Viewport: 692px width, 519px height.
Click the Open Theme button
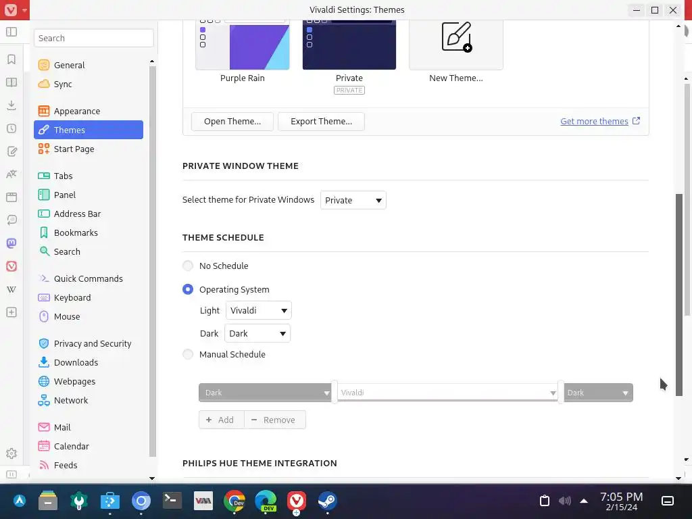pos(232,122)
